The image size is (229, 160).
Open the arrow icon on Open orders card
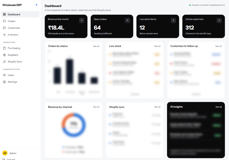[x=127, y=20]
